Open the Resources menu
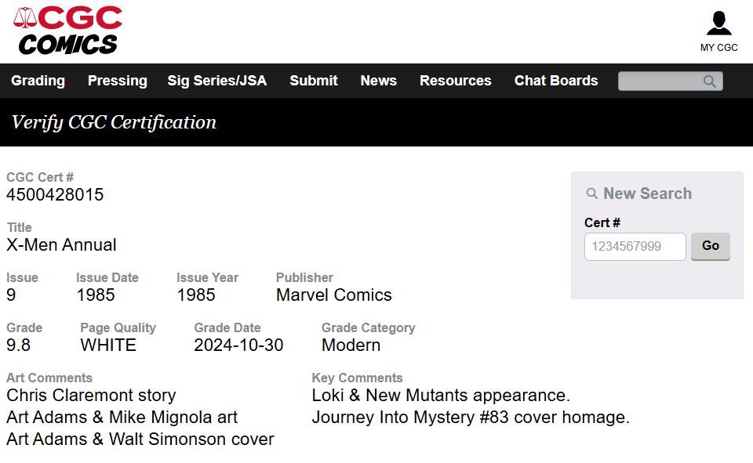 pos(455,81)
